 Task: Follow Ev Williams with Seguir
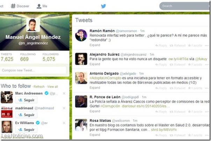[26, 130]
